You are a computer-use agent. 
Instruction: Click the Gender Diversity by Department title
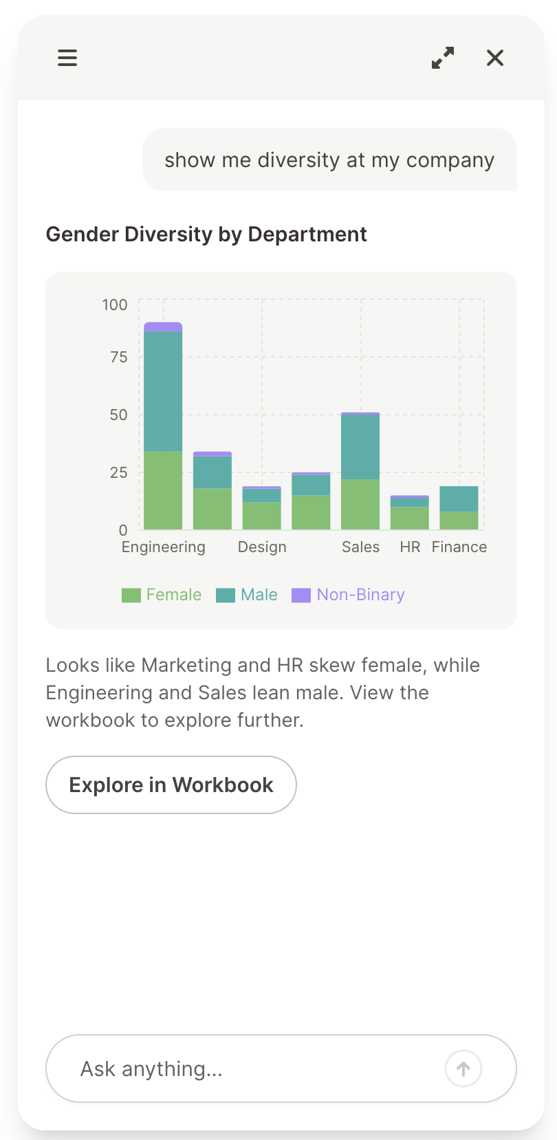(206, 234)
